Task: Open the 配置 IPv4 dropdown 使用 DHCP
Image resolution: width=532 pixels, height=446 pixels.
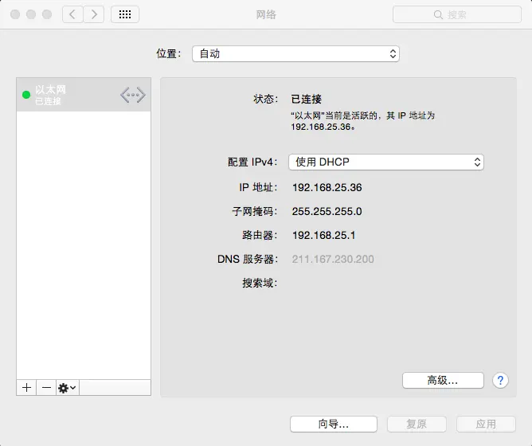Action: (386, 162)
